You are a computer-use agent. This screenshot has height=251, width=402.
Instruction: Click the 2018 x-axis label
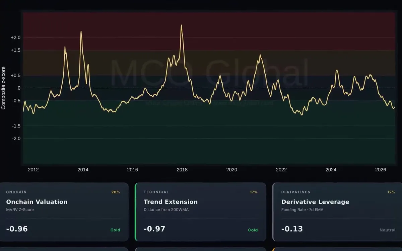point(182,170)
